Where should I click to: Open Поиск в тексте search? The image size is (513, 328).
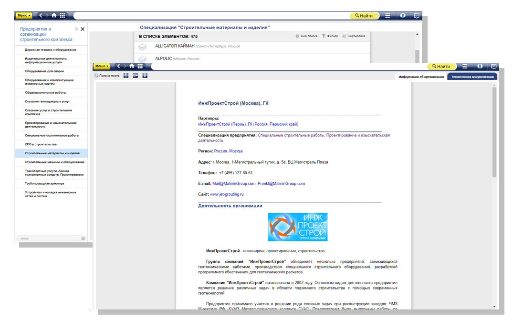coord(107,76)
